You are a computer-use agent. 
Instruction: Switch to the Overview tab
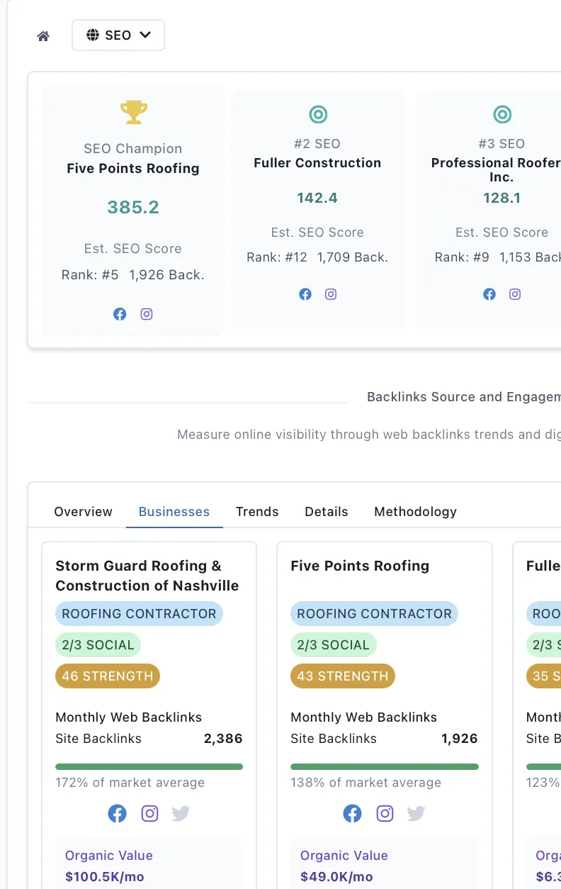pos(83,512)
